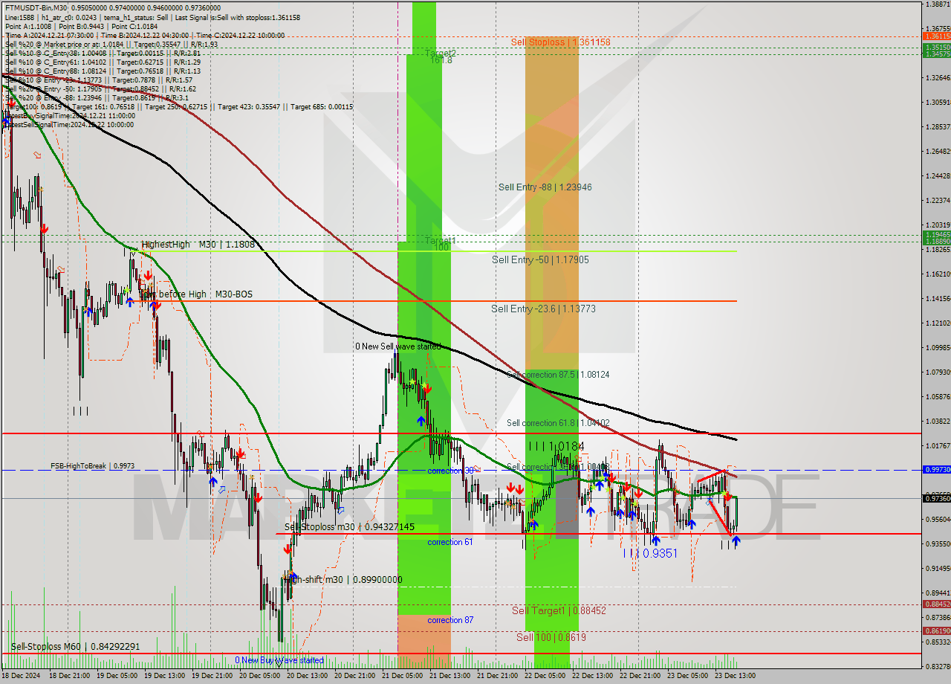Select 'High-shift m30 | 0.89900000' label
This screenshot has width=951, height=684.
point(343,580)
